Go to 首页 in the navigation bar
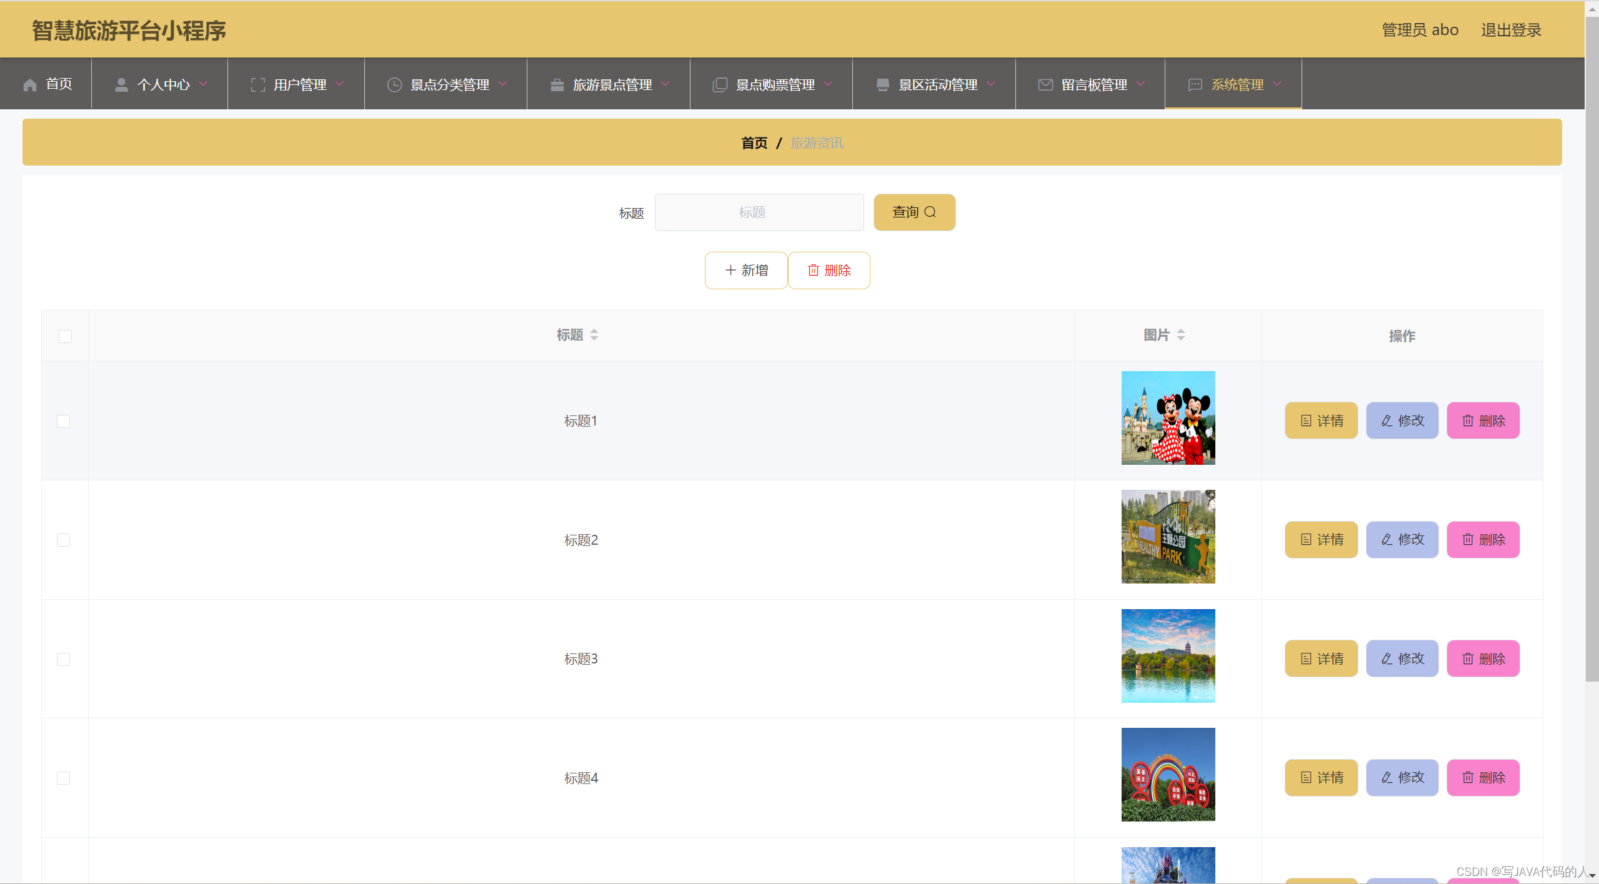 pyautogui.click(x=46, y=84)
